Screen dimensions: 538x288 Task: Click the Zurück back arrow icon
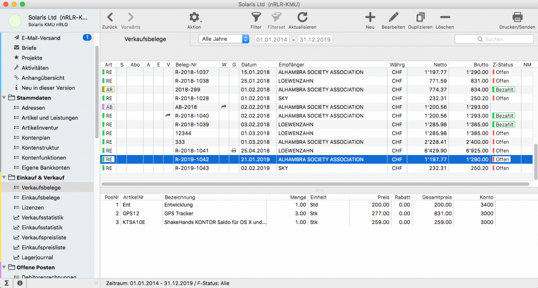point(110,17)
